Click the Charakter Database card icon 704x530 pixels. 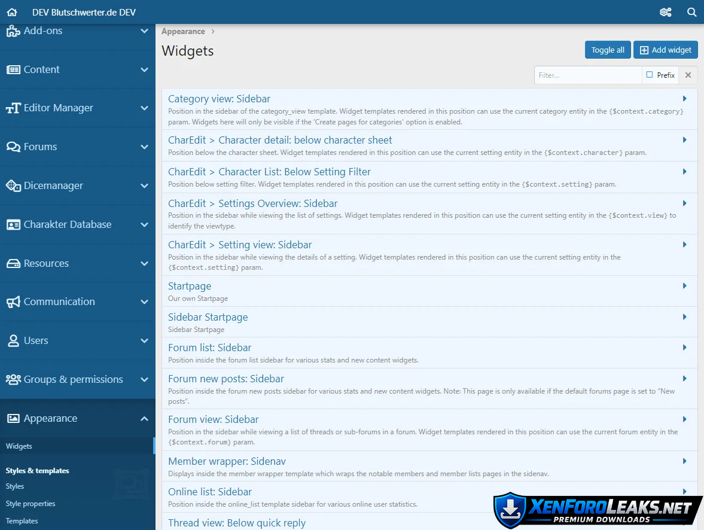tap(13, 224)
